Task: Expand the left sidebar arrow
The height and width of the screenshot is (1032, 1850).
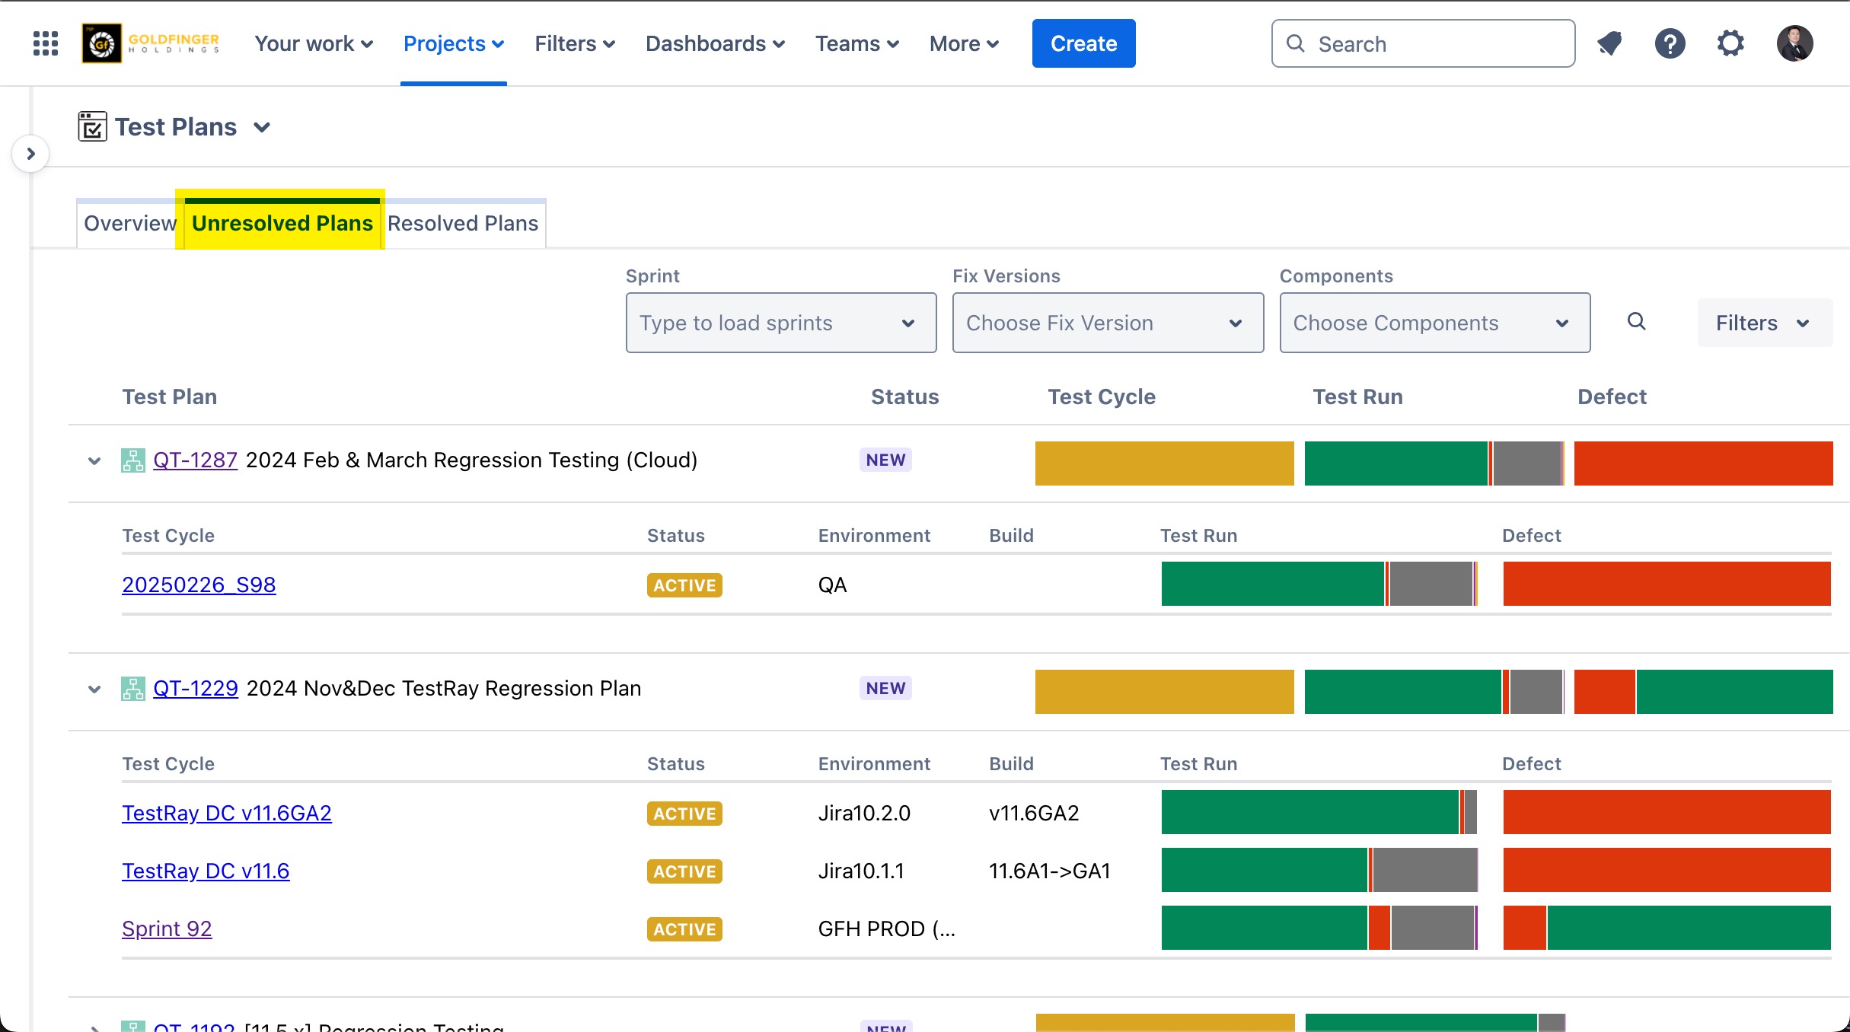Action: coord(30,154)
